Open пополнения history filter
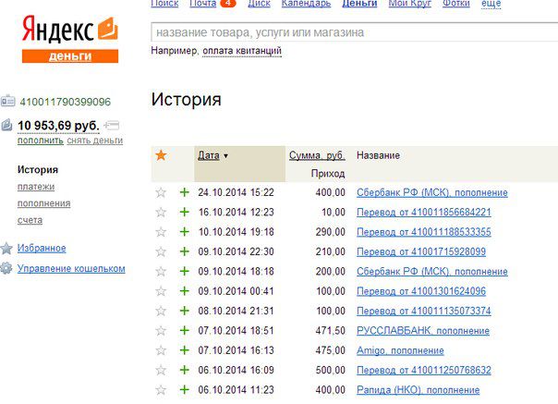 click(x=43, y=203)
